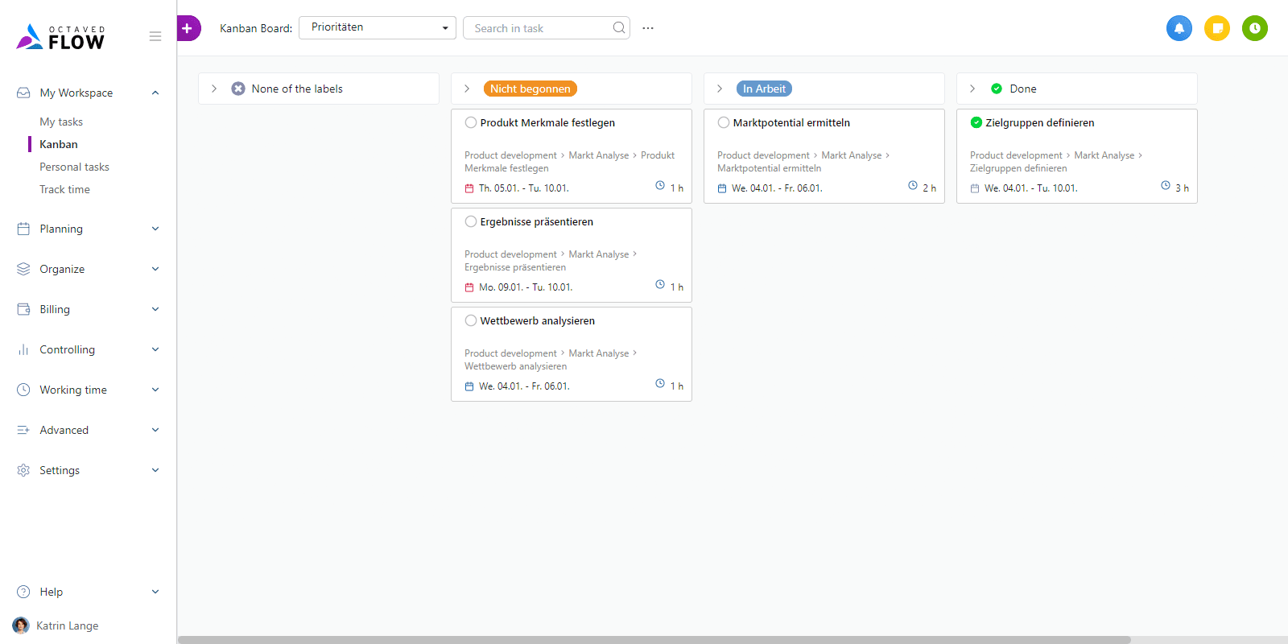Open the yellow sticky notes icon
Image resolution: width=1288 pixels, height=644 pixels.
[1216, 28]
